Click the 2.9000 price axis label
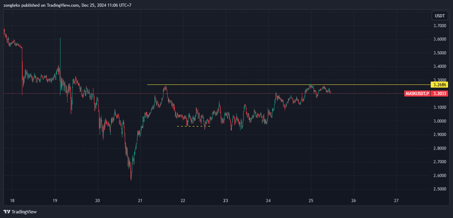Image resolution: width=453 pixels, height=218 pixels. click(x=440, y=135)
